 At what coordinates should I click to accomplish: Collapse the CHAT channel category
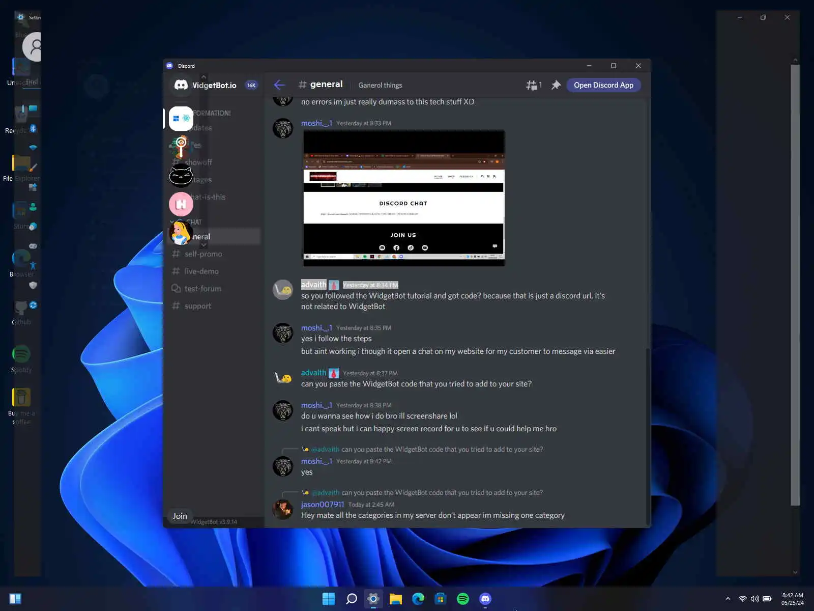pos(193,222)
